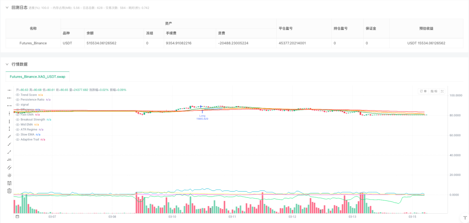Hide the Trend Score indicator

point(17,95)
